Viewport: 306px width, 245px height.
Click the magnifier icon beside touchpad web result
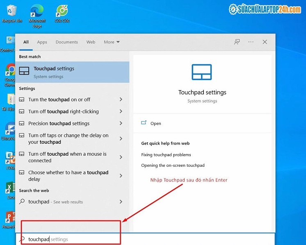tap(22, 201)
